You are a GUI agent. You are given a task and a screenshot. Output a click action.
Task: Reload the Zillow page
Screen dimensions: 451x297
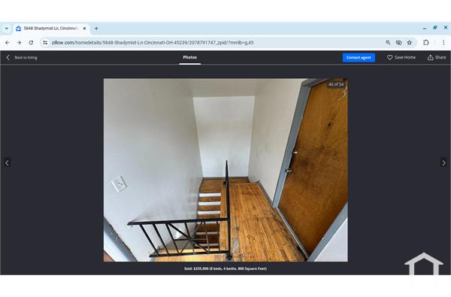coord(31,43)
